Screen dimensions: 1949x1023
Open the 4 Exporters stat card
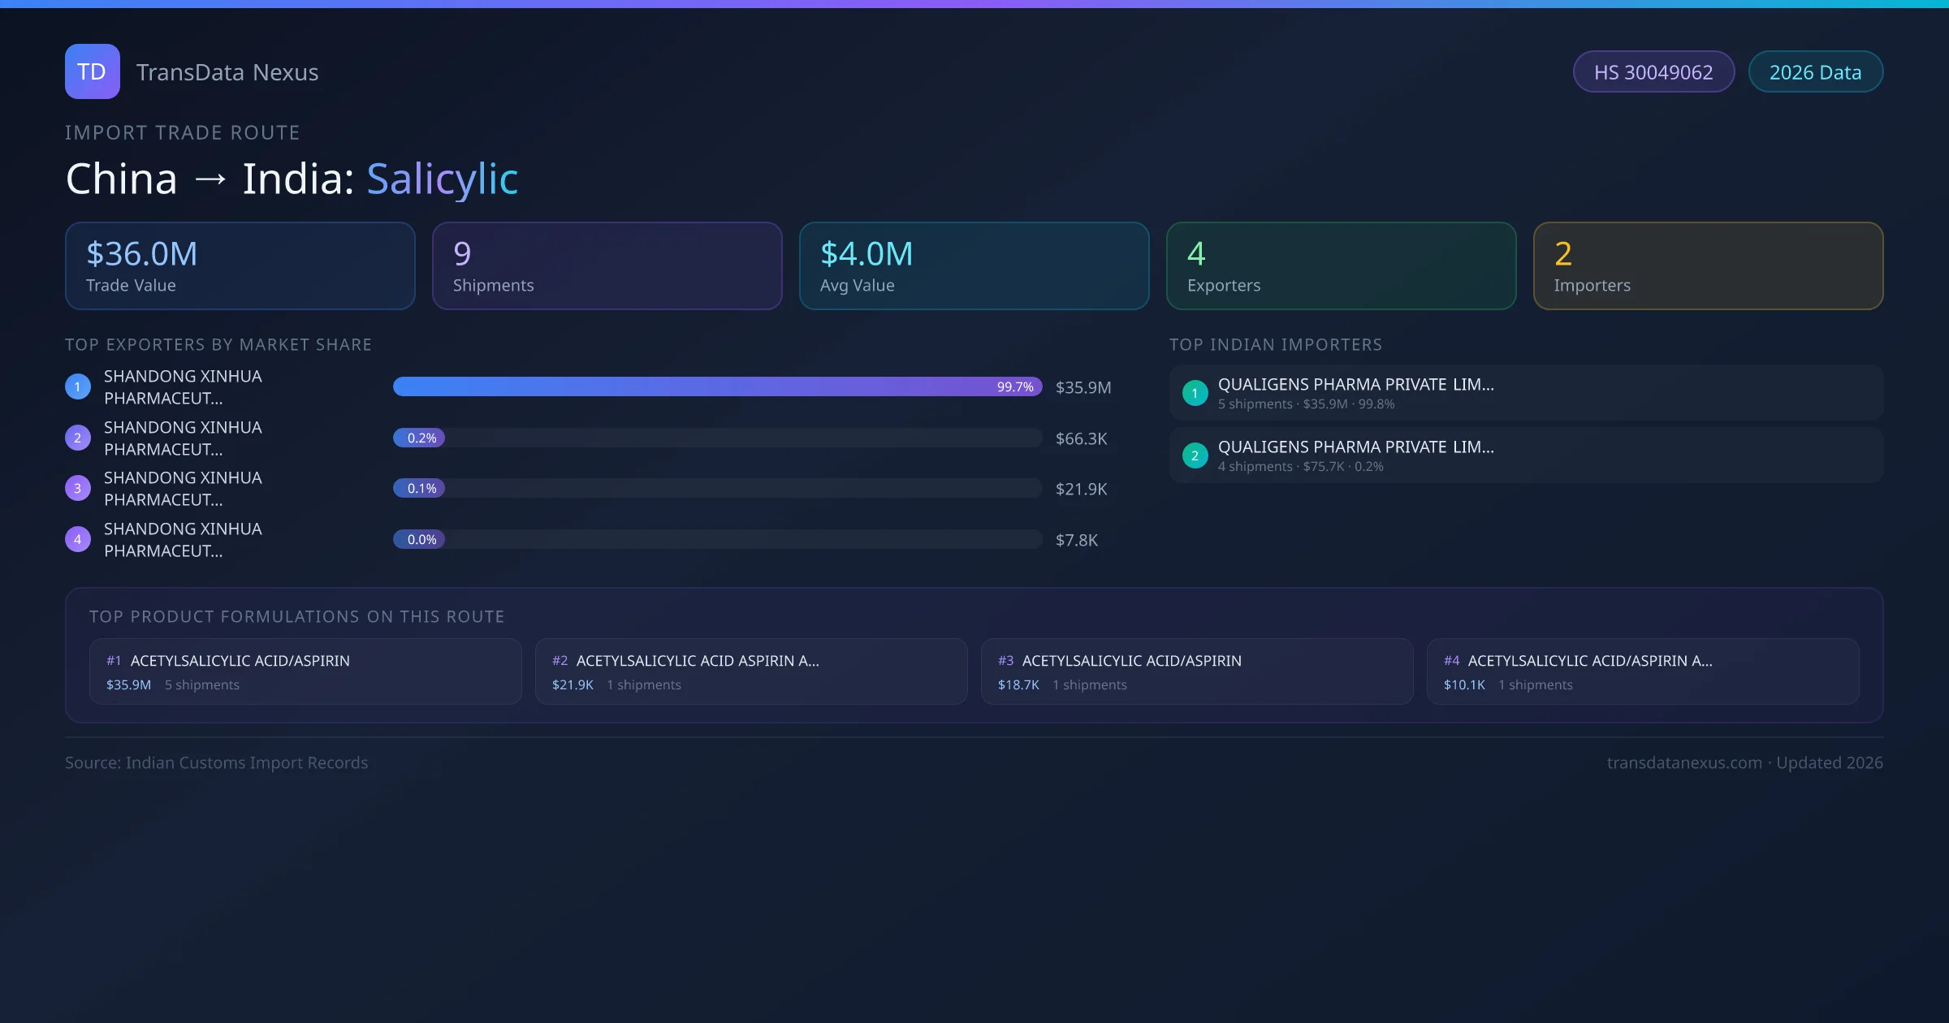(1341, 266)
